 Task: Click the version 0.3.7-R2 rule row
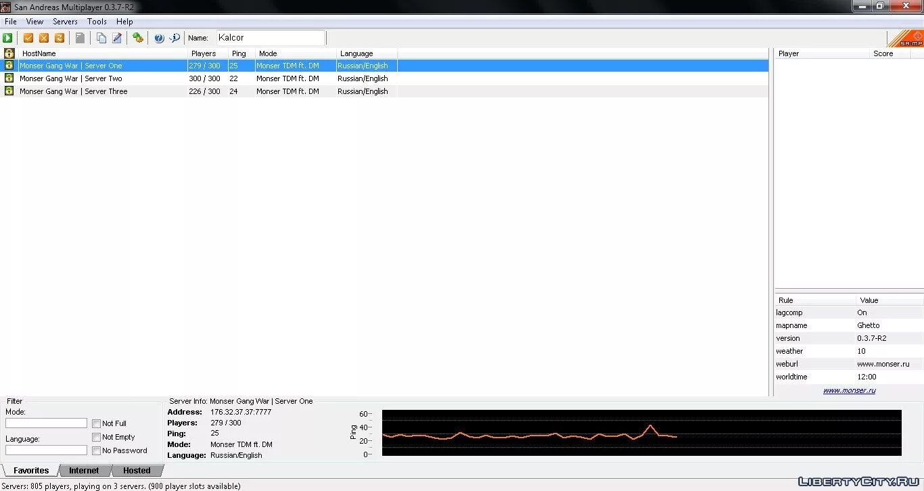tap(849, 338)
